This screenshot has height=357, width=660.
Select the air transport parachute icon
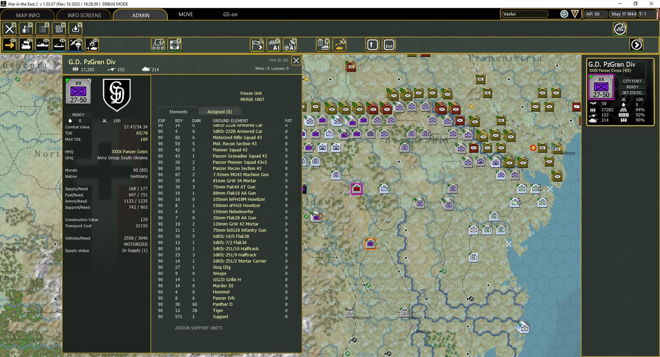click(75, 44)
